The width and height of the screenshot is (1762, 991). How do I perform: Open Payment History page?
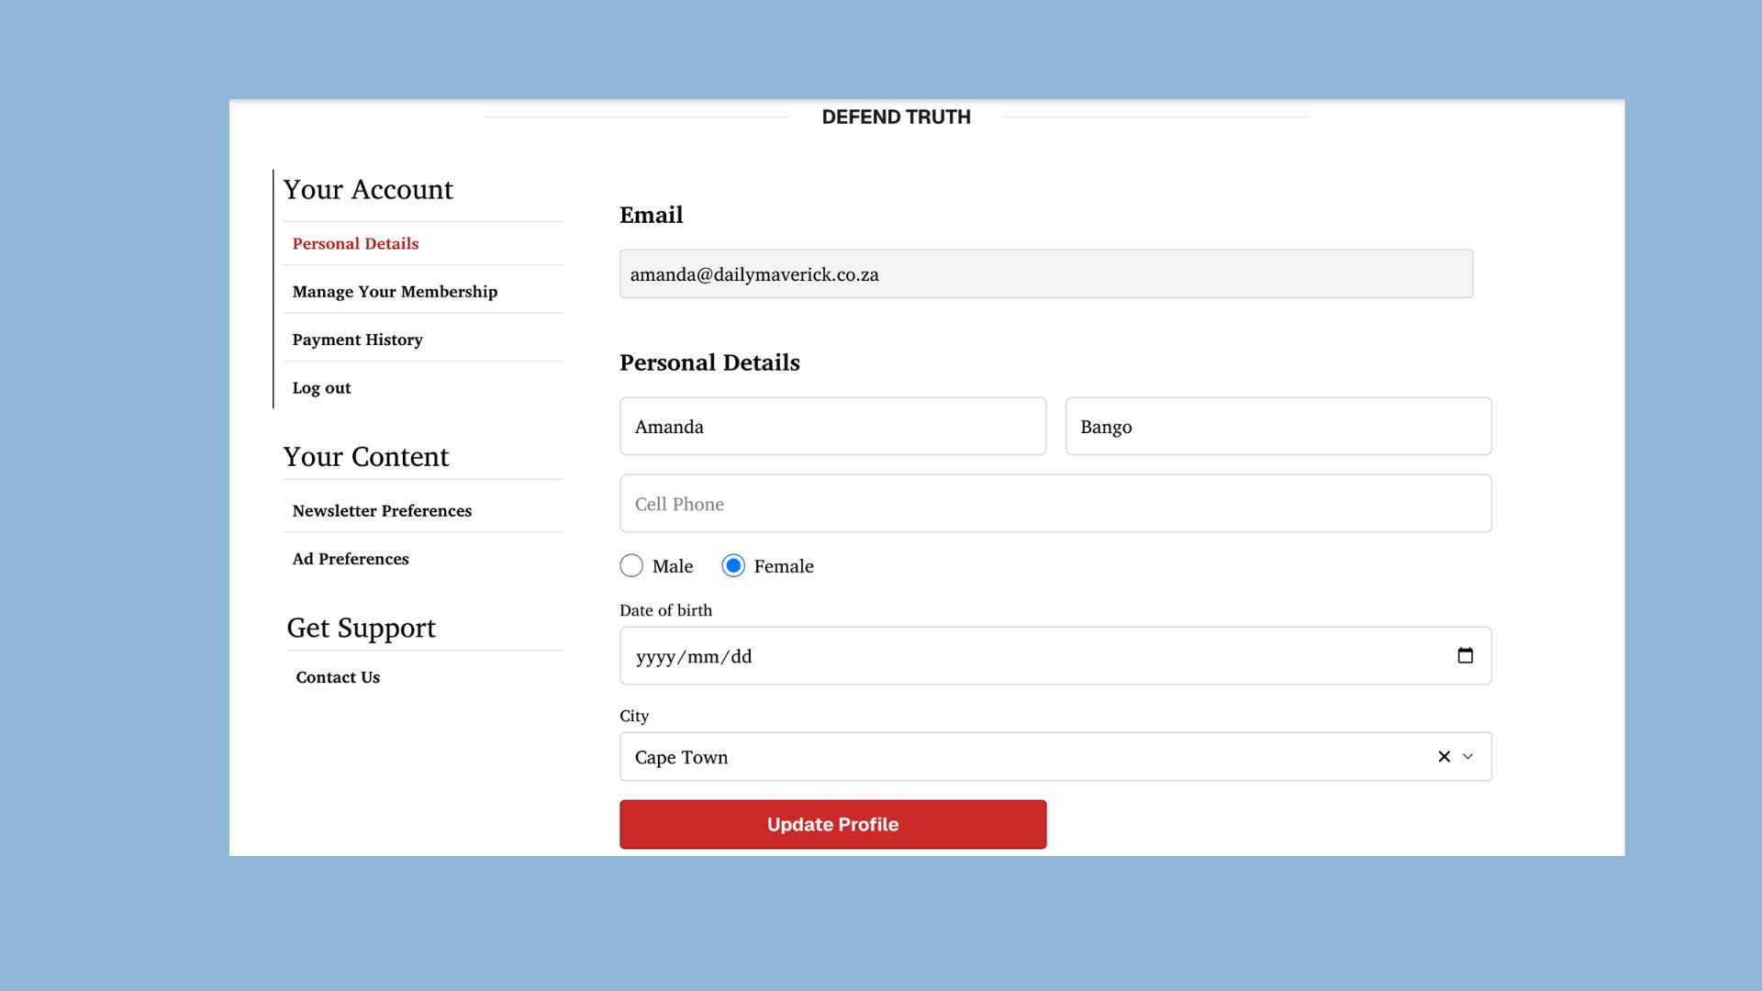pyautogui.click(x=357, y=340)
